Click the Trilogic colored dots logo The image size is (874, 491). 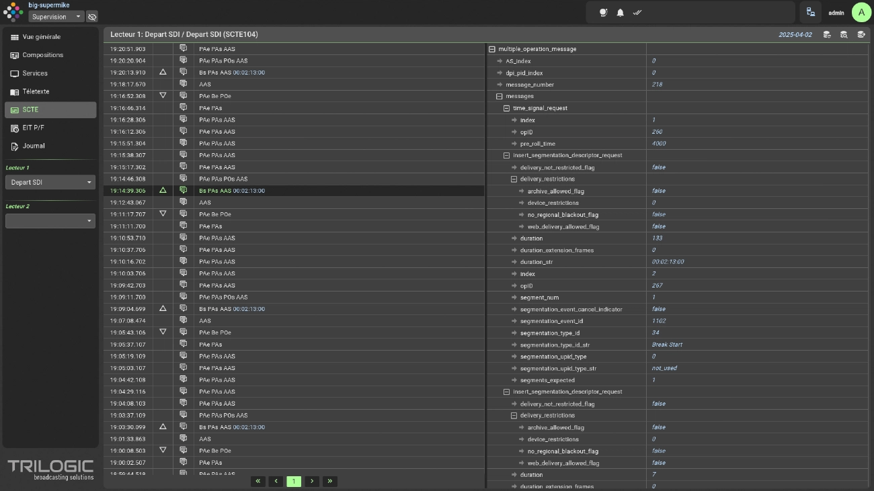pos(13,11)
